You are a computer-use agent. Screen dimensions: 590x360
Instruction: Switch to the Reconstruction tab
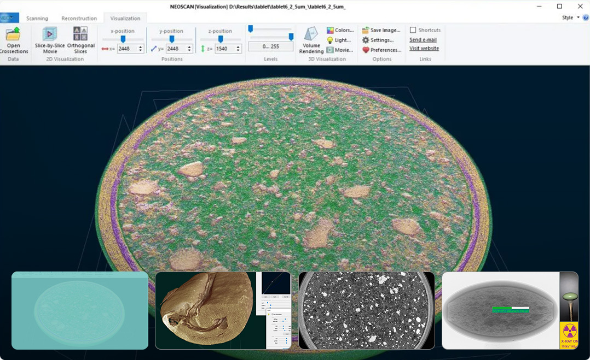79,19
